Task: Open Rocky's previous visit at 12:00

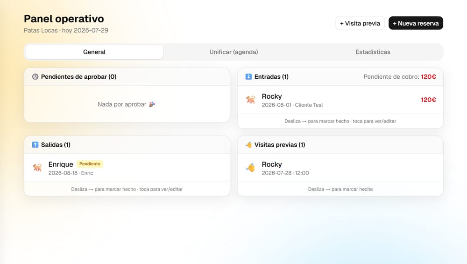Action: point(340,168)
